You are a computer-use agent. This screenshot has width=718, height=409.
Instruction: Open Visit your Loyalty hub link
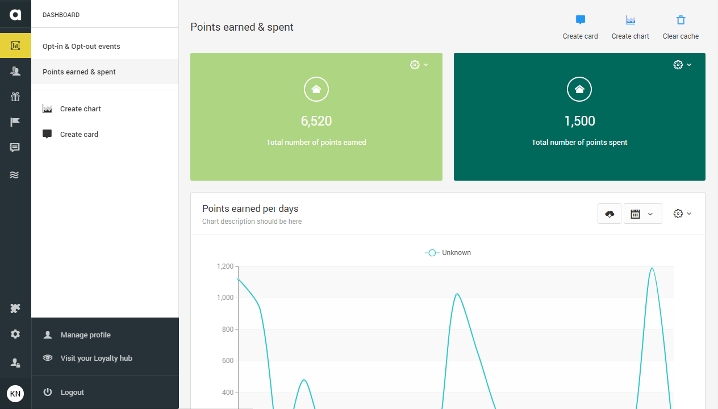coord(97,358)
